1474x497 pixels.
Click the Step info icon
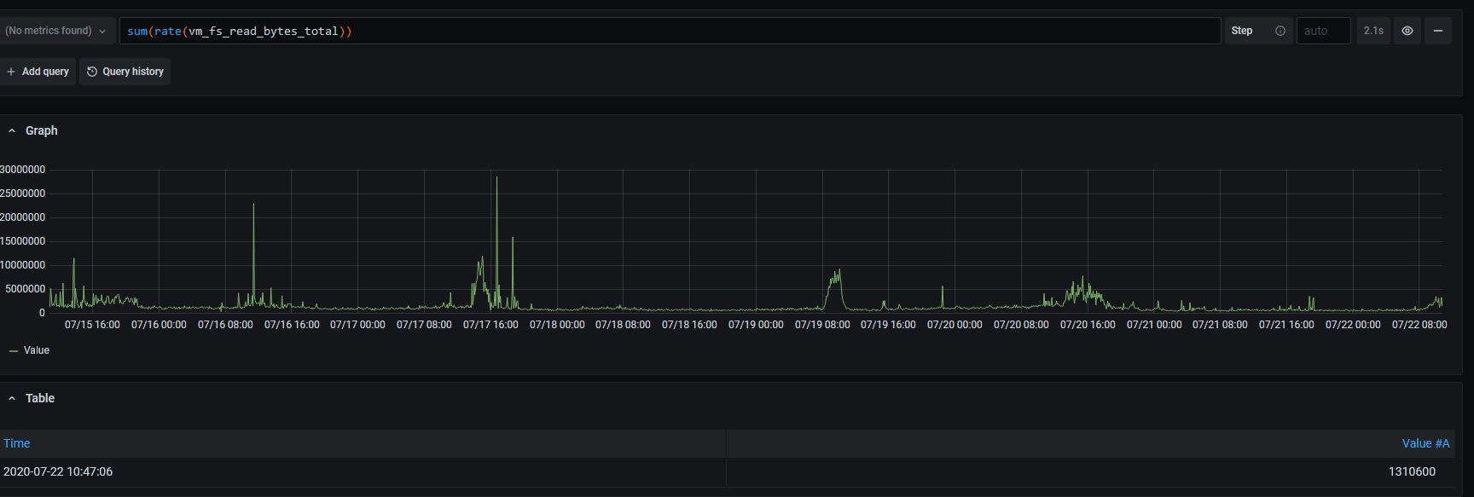(x=1280, y=31)
